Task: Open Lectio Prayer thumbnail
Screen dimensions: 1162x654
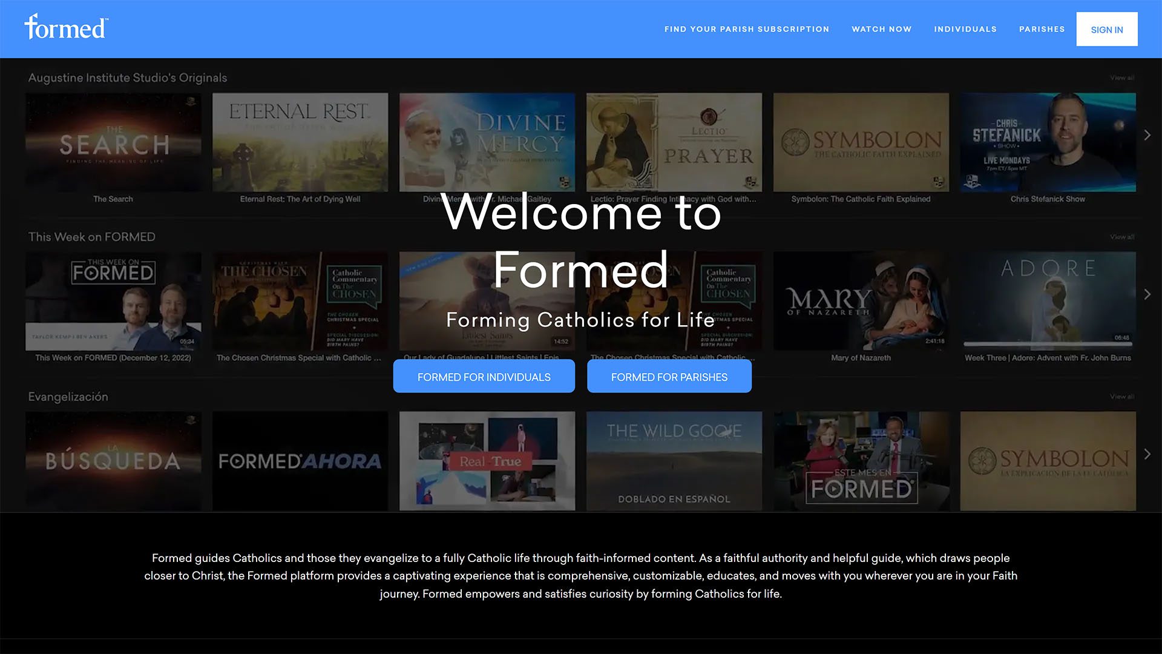Action: click(x=674, y=142)
